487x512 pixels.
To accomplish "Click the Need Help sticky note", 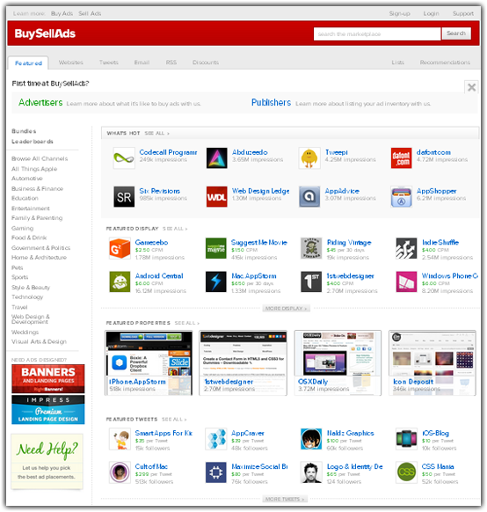I will [x=47, y=461].
